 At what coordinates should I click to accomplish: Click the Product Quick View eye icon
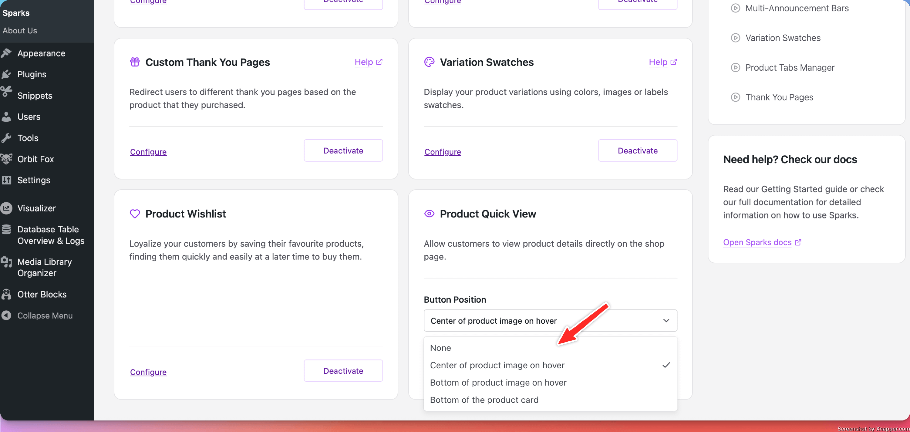coord(429,214)
